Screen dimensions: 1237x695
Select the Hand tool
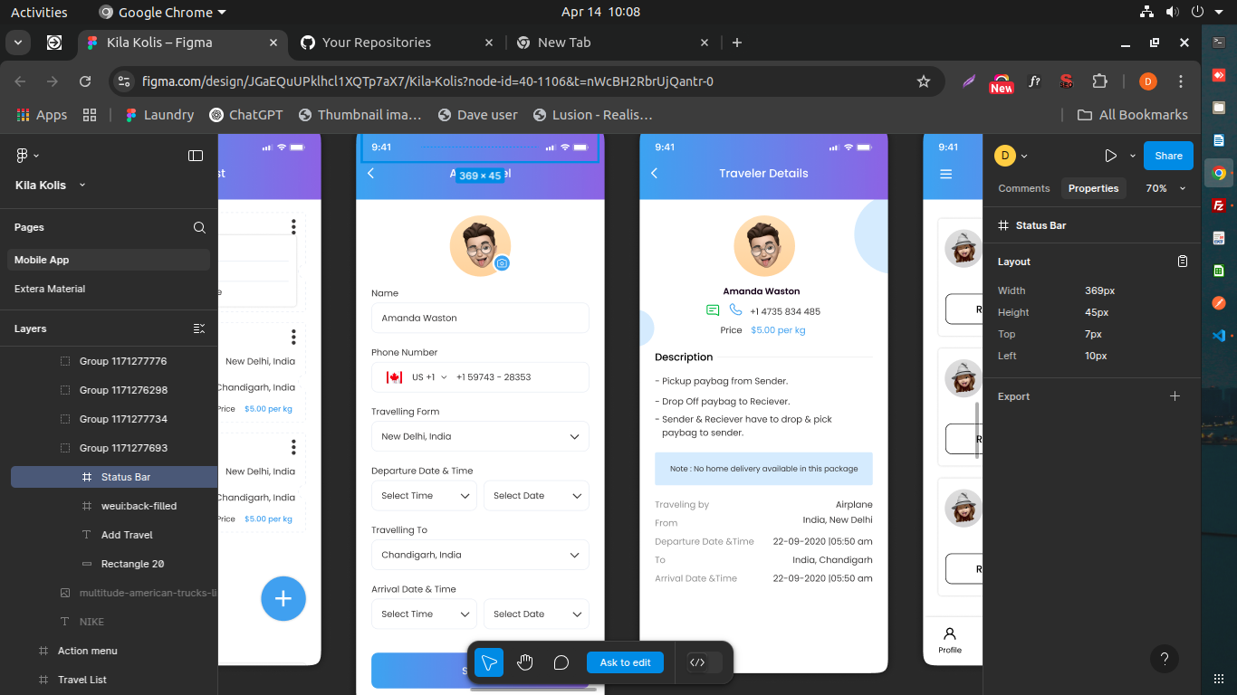(x=525, y=662)
